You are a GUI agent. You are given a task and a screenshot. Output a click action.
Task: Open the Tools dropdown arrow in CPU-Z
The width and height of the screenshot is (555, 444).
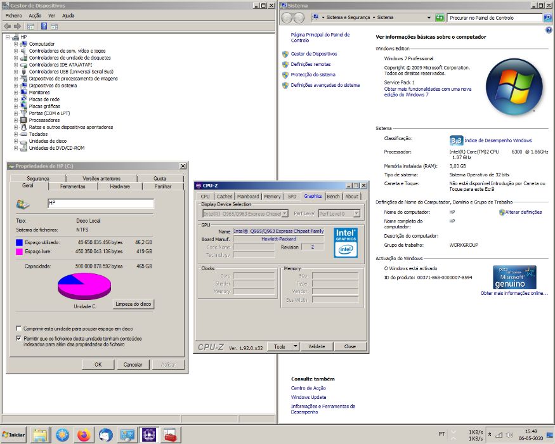(x=296, y=346)
